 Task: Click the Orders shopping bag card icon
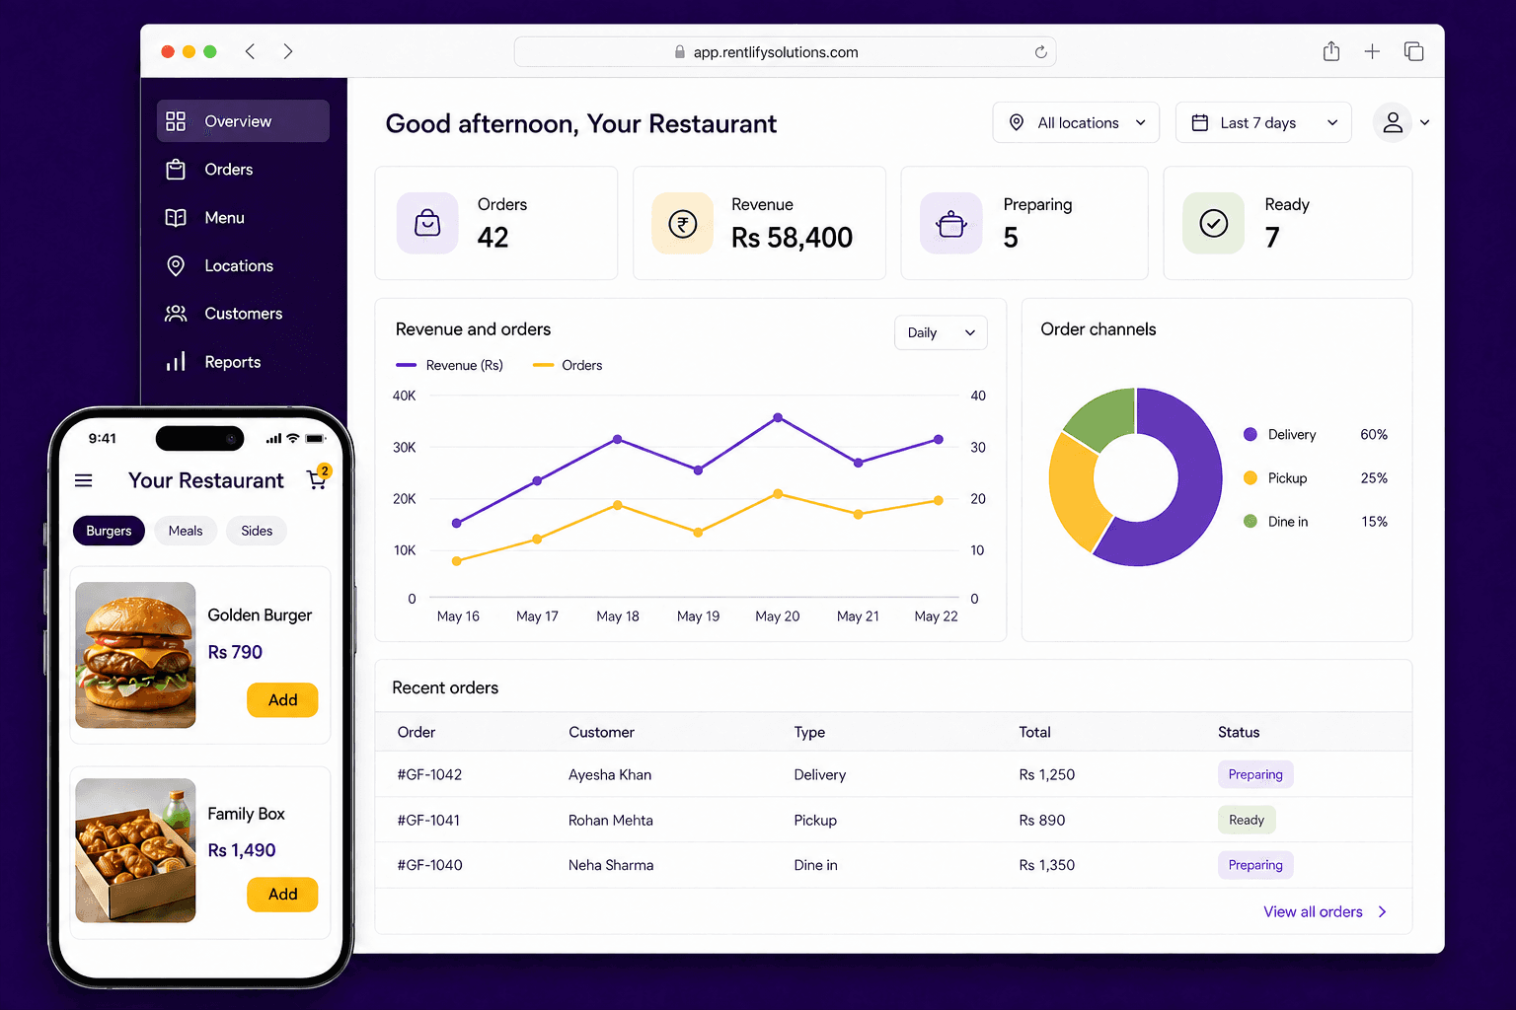[427, 223]
